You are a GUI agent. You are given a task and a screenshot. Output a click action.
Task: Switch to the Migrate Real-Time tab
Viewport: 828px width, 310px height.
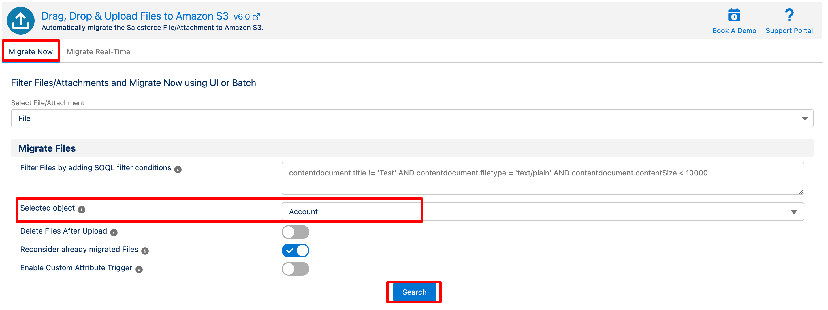pyautogui.click(x=98, y=51)
